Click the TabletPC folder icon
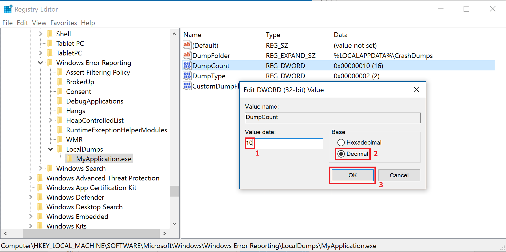506x252 pixels. [x=50, y=53]
